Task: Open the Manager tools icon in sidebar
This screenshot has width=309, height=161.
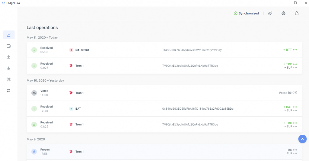Action: click(x=9, y=79)
